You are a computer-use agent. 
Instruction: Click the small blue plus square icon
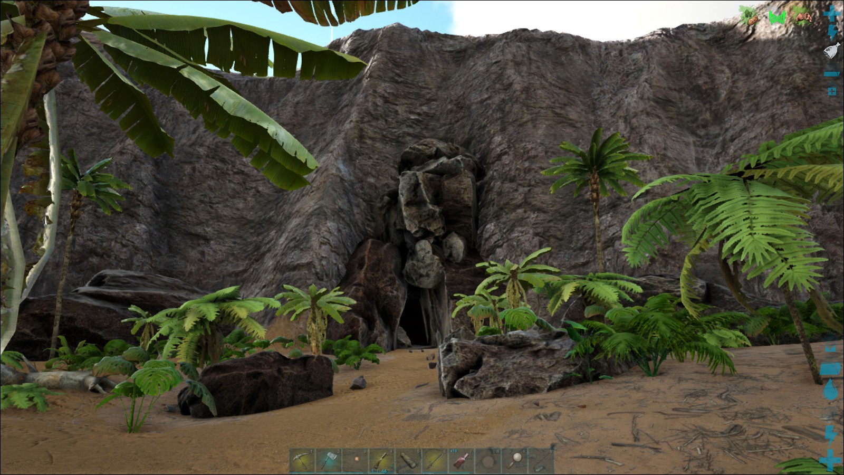[x=832, y=91]
